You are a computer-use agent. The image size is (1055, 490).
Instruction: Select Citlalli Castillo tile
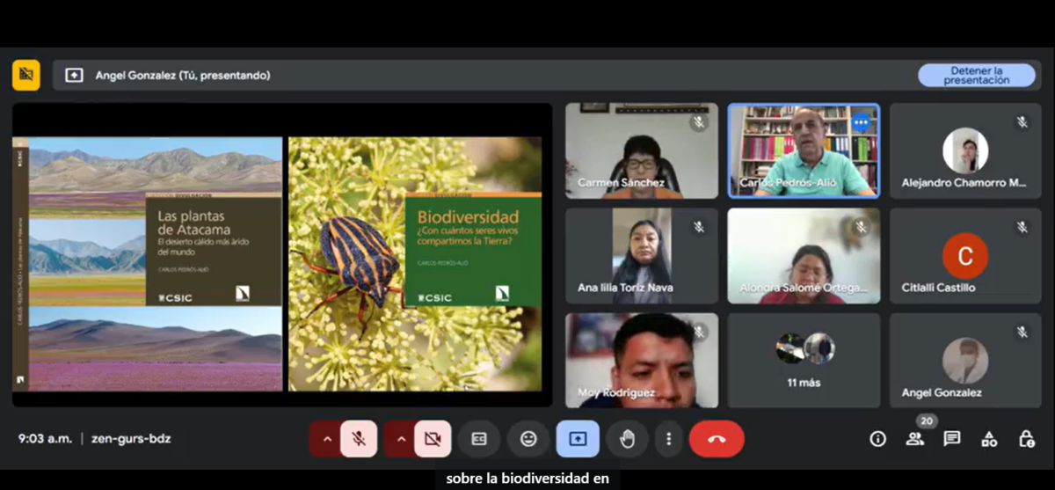click(x=965, y=256)
